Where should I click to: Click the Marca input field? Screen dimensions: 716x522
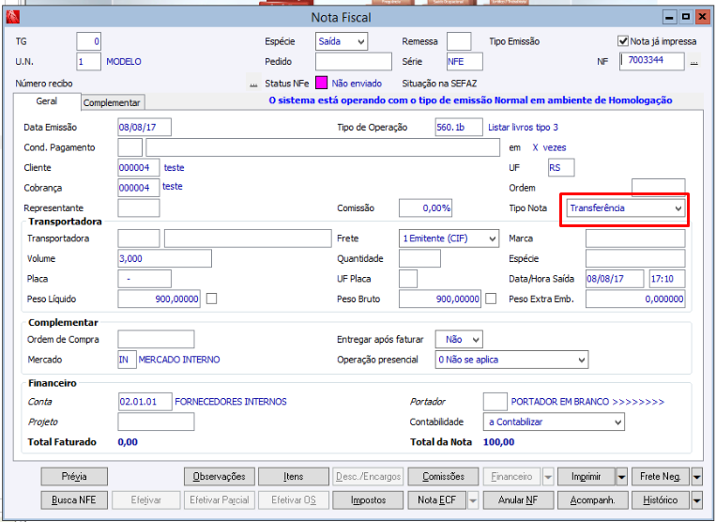(635, 238)
